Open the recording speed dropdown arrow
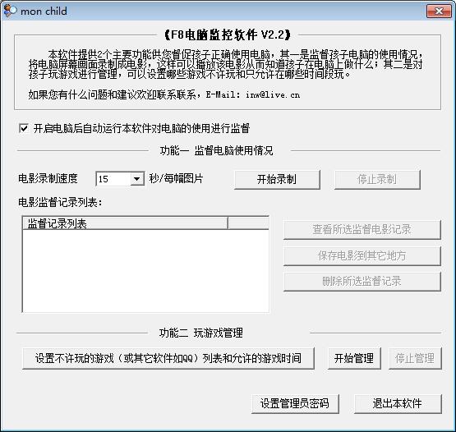The image size is (456, 432). 136,179
